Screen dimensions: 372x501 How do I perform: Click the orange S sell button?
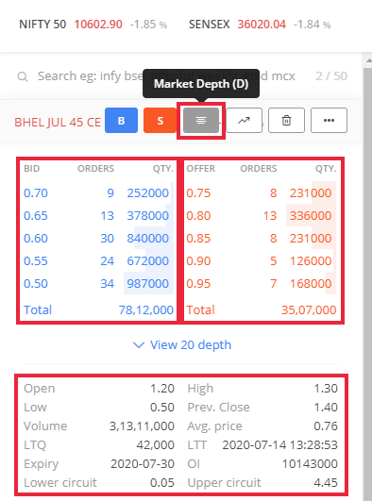tap(160, 121)
